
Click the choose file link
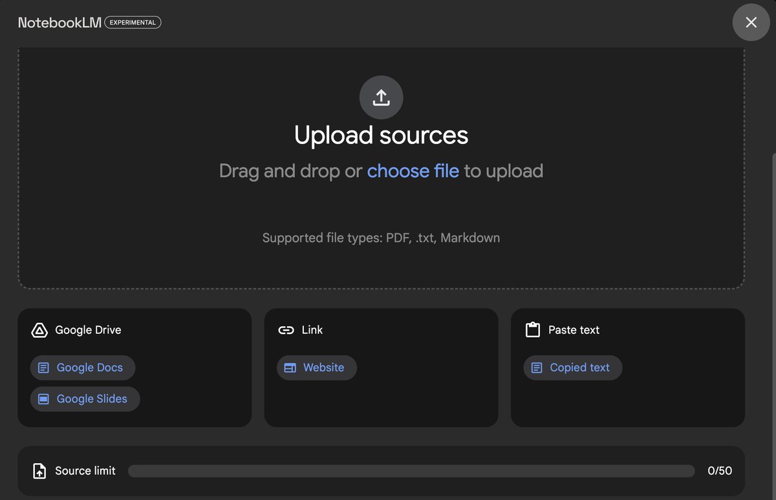[x=413, y=171]
